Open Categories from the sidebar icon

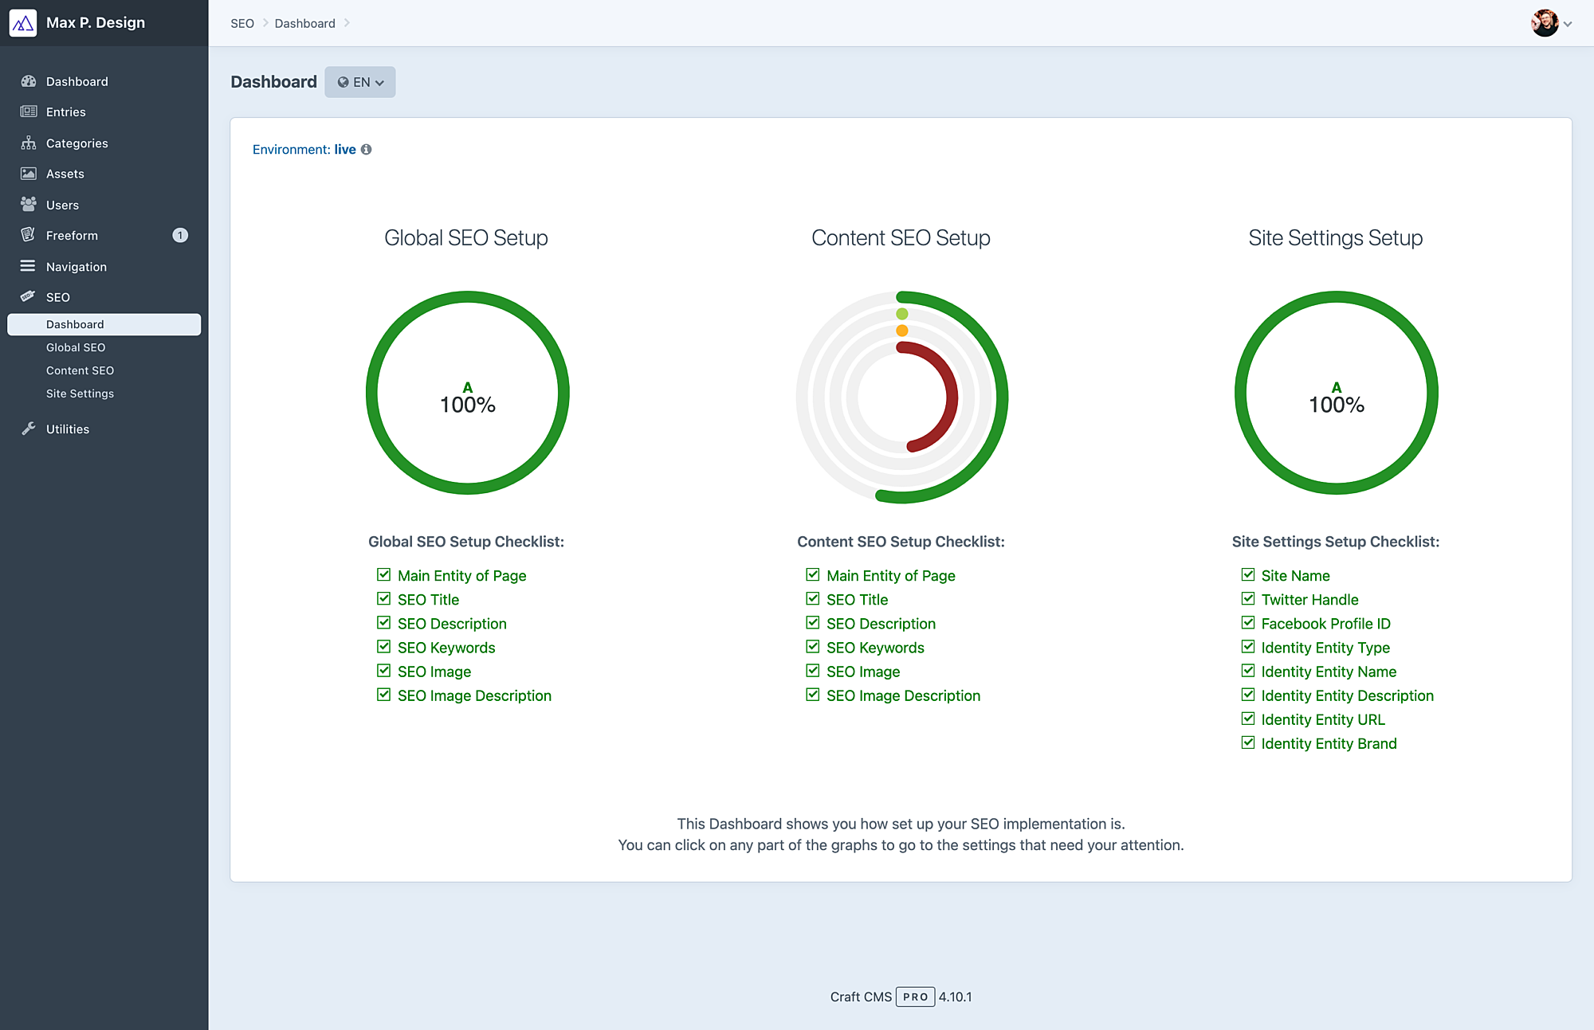pyautogui.click(x=29, y=143)
